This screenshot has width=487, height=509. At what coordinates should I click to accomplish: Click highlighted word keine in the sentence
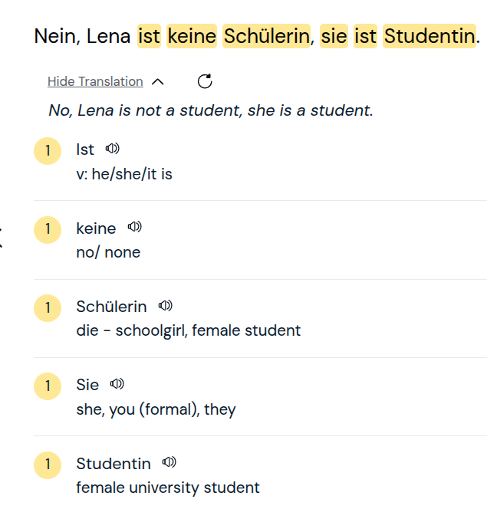(192, 36)
